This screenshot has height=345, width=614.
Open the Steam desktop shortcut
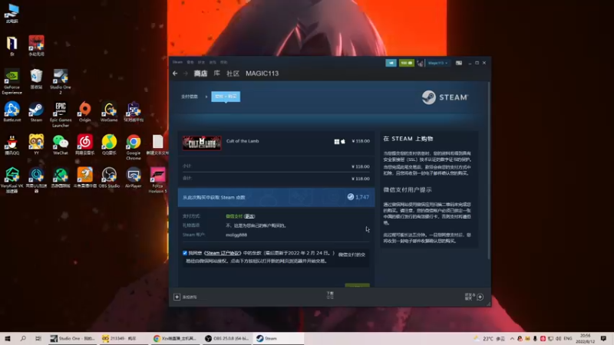tap(36, 112)
